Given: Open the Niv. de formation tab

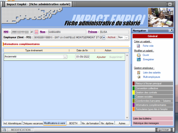Looking at the screenshot, I should point(90,123).
